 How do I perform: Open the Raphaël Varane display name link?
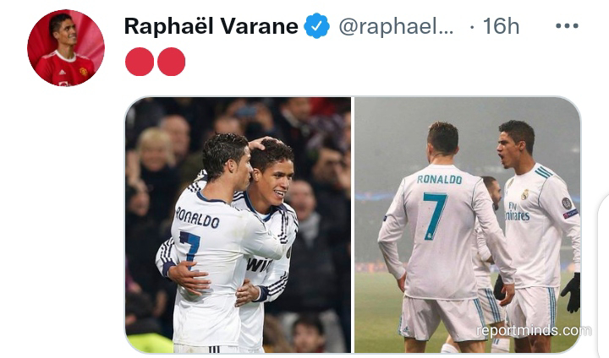pyautogui.click(x=211, y=26)
